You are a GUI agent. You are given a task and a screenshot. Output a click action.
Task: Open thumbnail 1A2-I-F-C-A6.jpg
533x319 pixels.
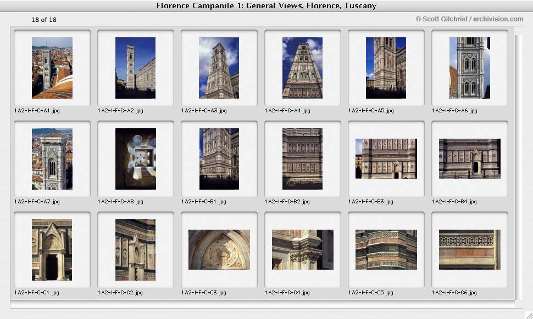click(x=469, y=68)
